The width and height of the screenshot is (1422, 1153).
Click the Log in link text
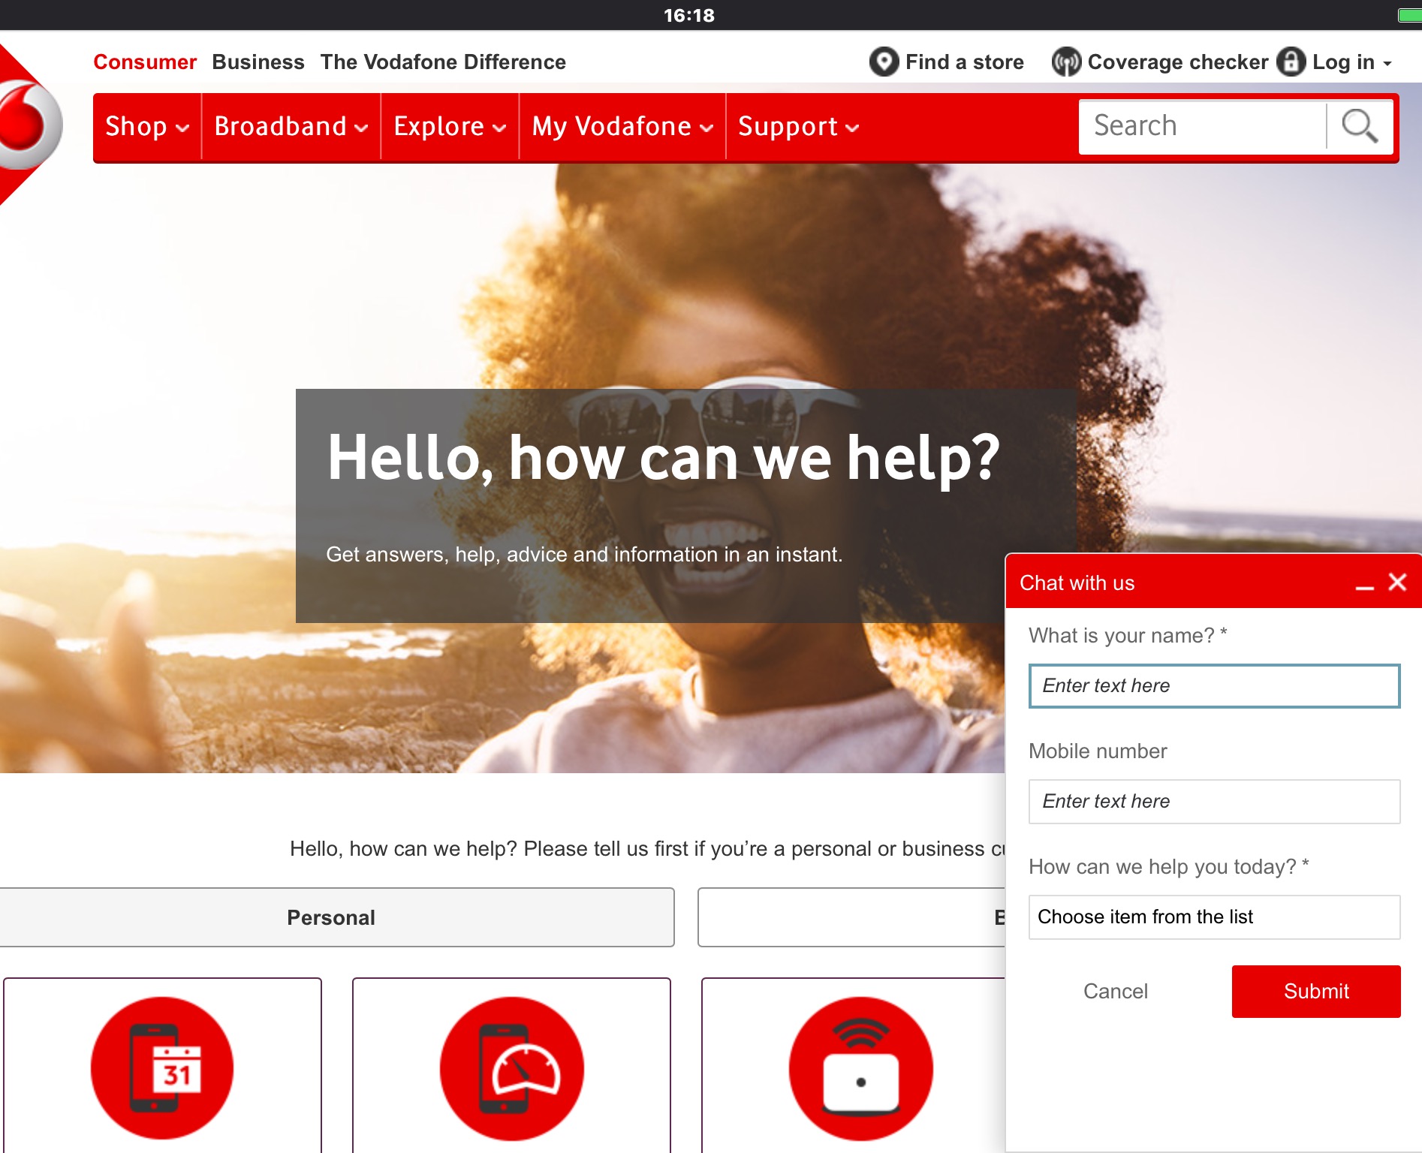(1343, 62)
